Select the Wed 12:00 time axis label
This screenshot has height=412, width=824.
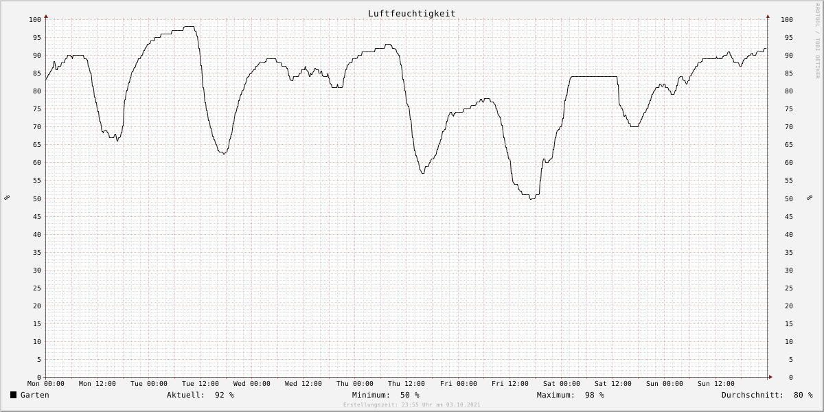[304, 384]
